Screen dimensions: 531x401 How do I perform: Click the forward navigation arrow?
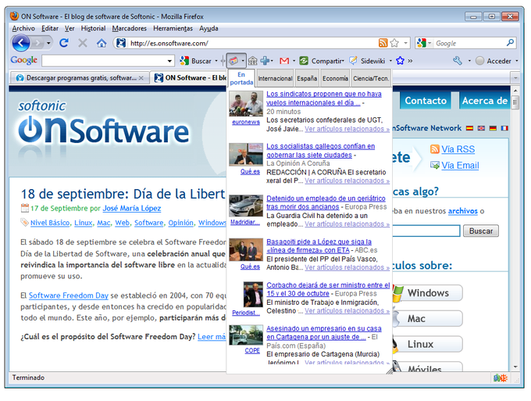37,43
